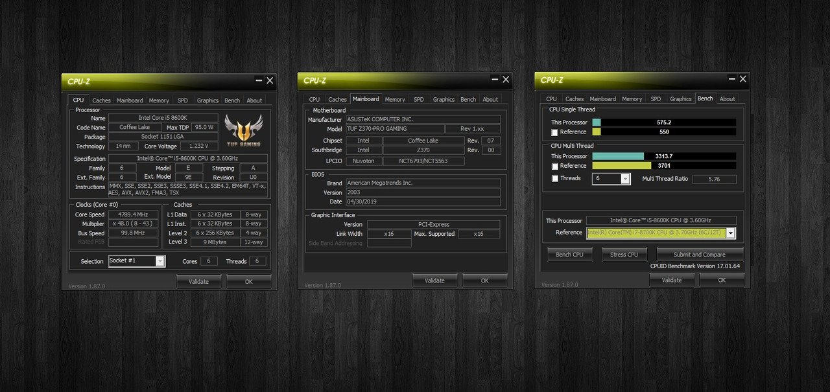Toggle the CPU Single Thread Reference checkbox
Image resolution: width=830 pixels, height=392 pixels.
pyautogui.click(x=554, y=132)
